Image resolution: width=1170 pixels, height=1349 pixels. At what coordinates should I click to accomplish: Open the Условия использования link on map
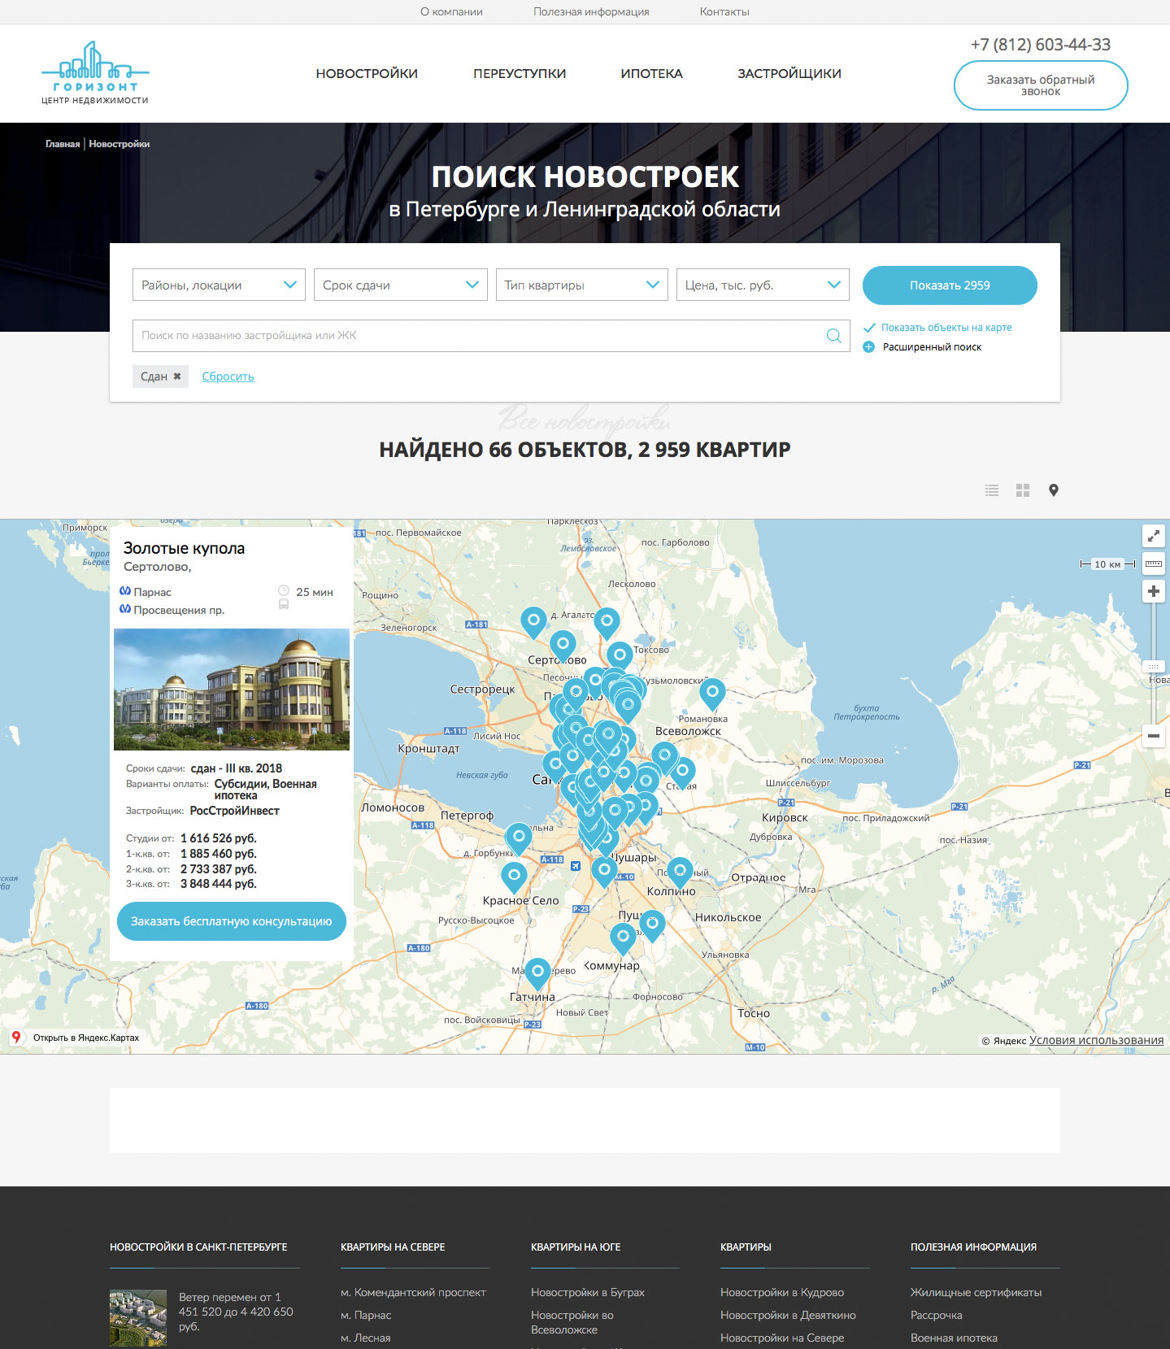(x=1096, y=1040)
